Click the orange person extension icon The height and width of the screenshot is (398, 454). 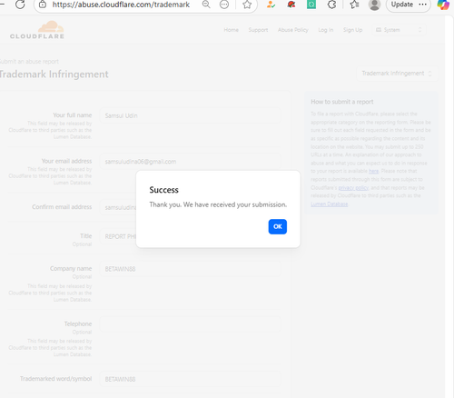(271, 5)
